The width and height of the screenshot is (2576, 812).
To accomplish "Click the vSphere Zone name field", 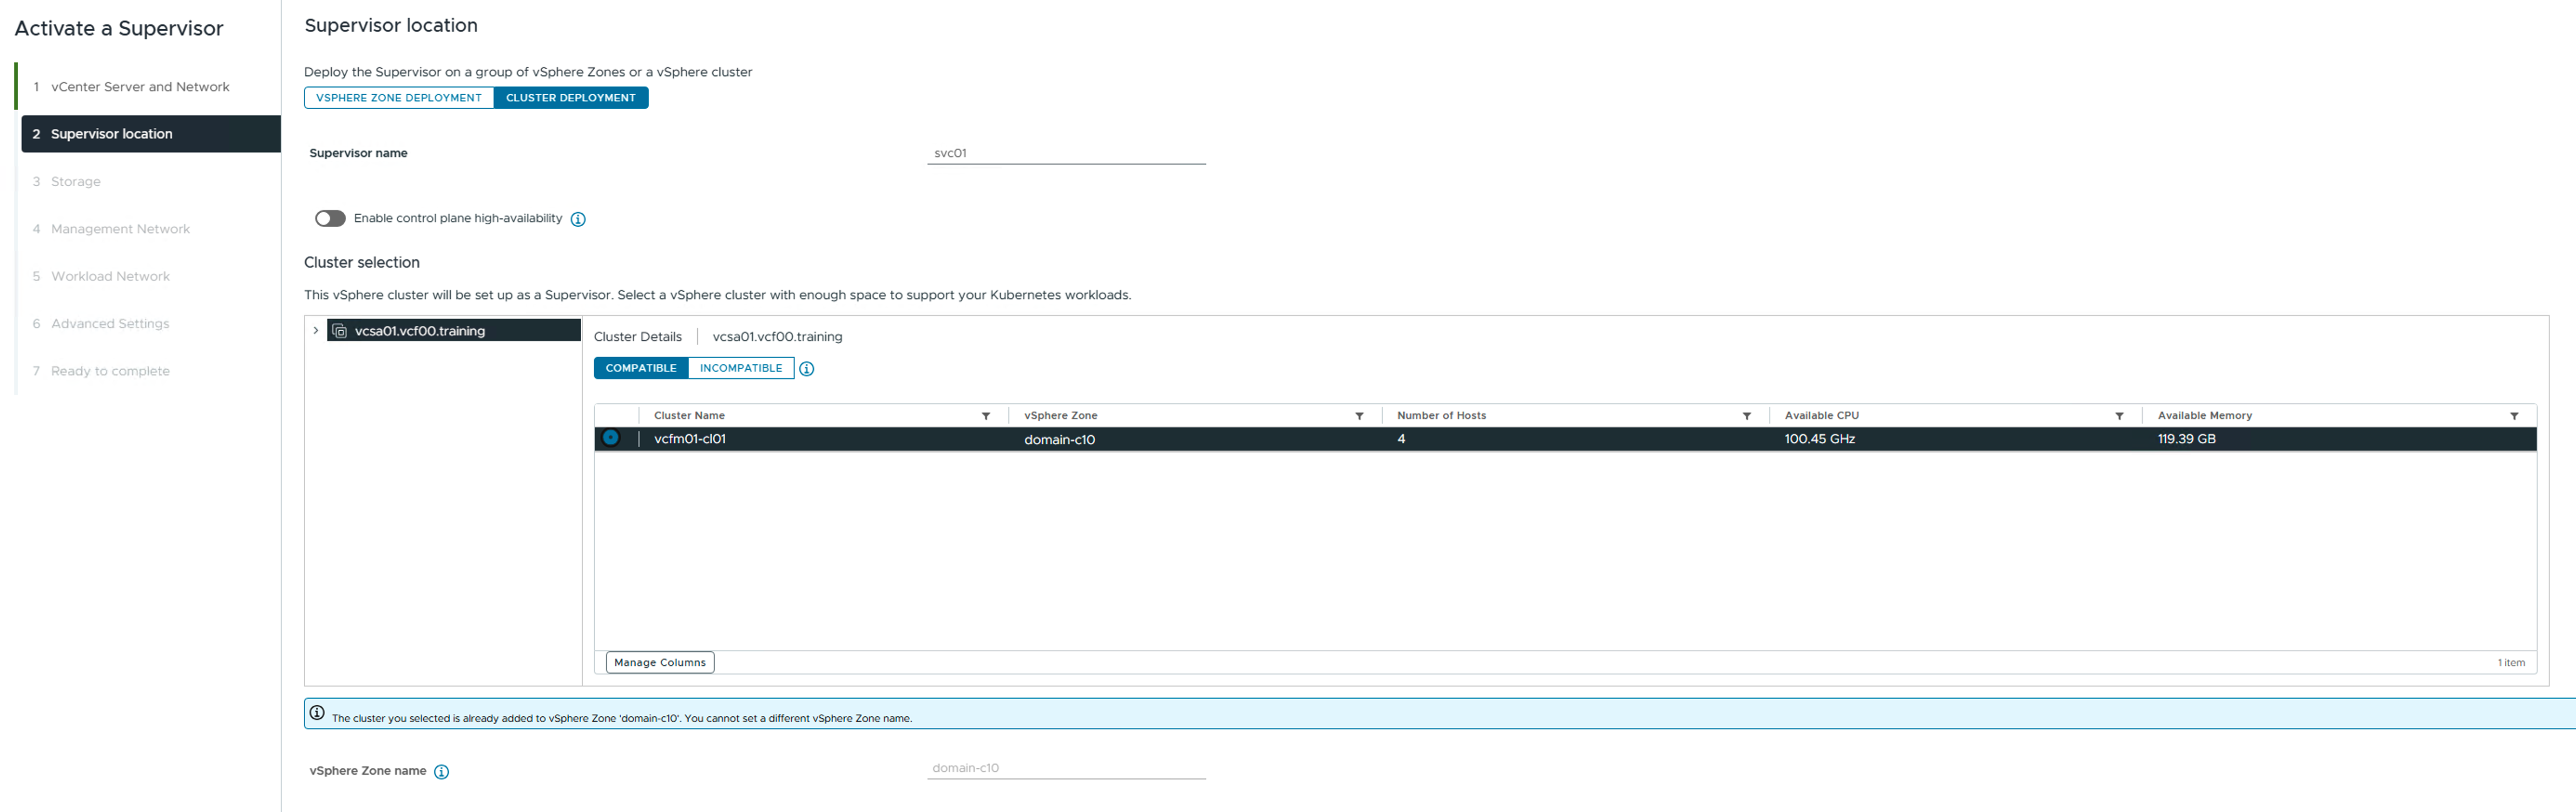I will (x=1066, y=768).
